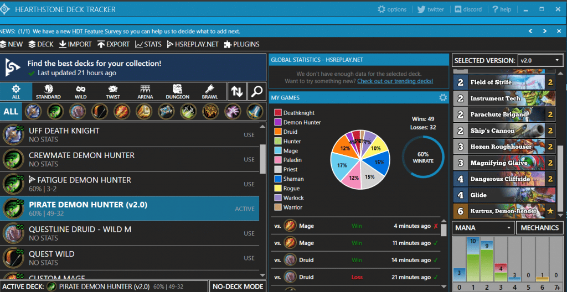Filter decks by Hunter bow icon
Viewport: 567px width, 292px height.
(99, 111)
